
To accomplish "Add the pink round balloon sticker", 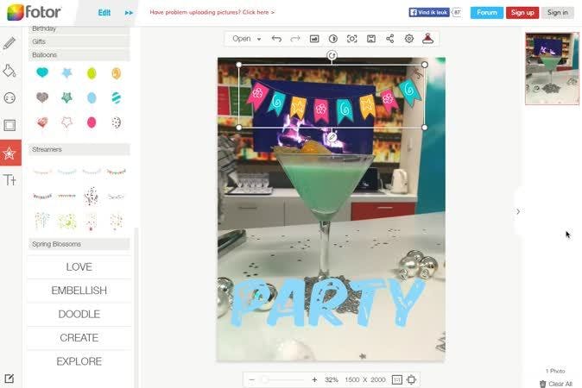I will (x=92, y=122).
